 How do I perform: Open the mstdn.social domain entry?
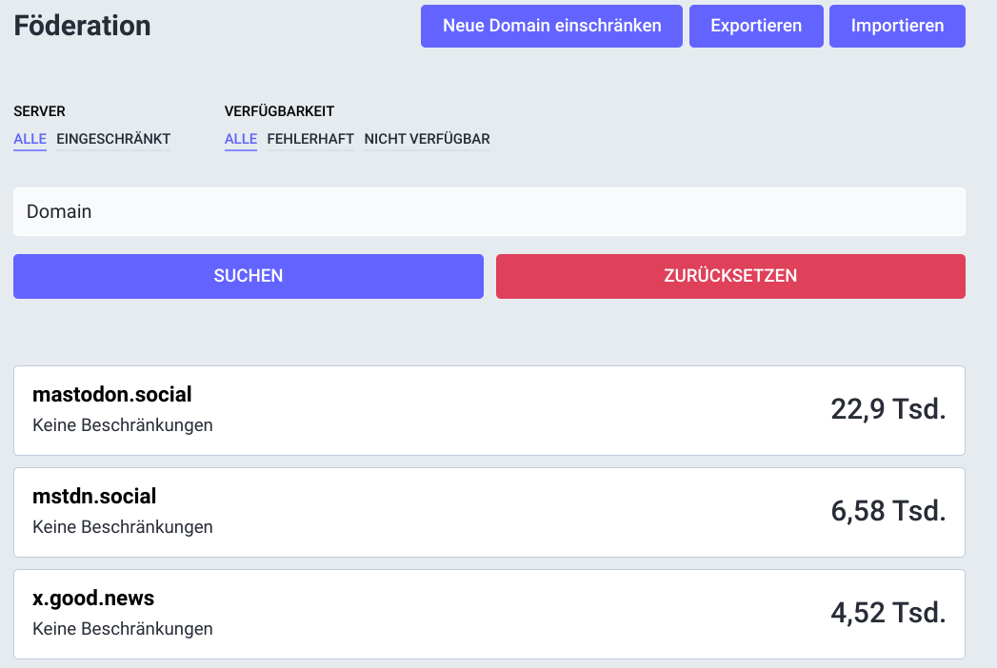click(x=94, y=496)
